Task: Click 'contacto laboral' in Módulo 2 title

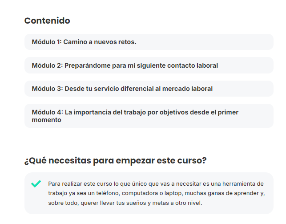Action: click(193, 65)
